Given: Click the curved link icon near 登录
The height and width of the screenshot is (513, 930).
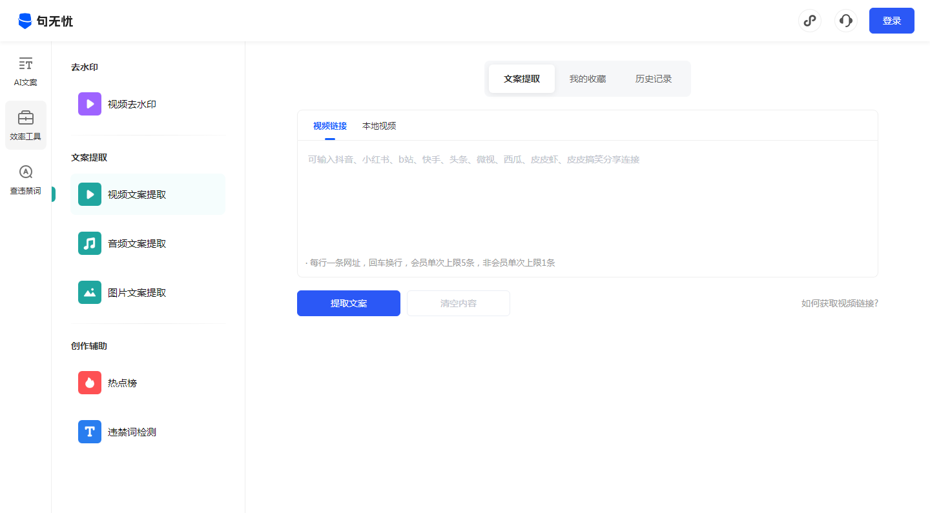Looking at the screenshot, I should (810, 21).
